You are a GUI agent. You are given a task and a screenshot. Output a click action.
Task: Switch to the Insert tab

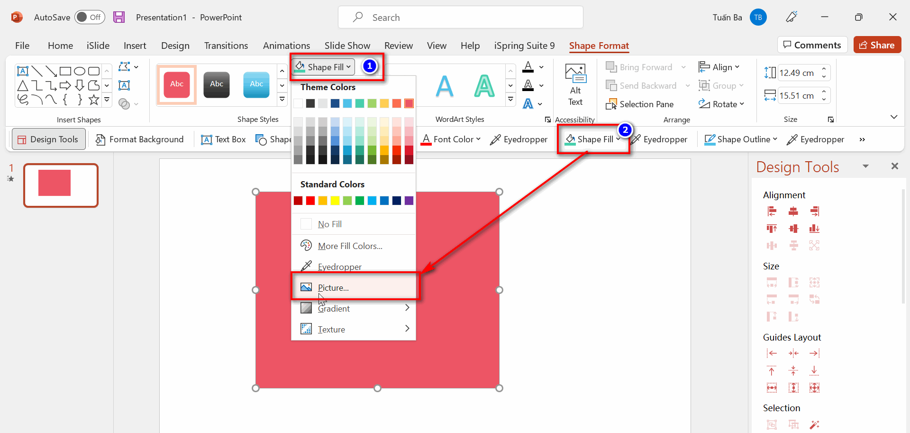135,46
